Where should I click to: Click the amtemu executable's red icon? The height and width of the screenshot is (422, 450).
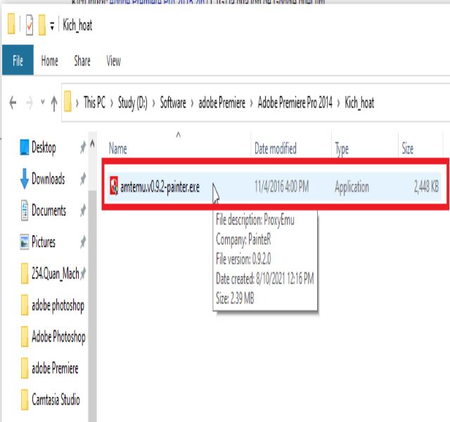[114, 186]
